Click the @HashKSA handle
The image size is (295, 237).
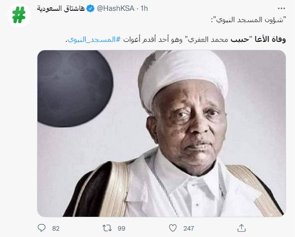[x=116, y=8]
